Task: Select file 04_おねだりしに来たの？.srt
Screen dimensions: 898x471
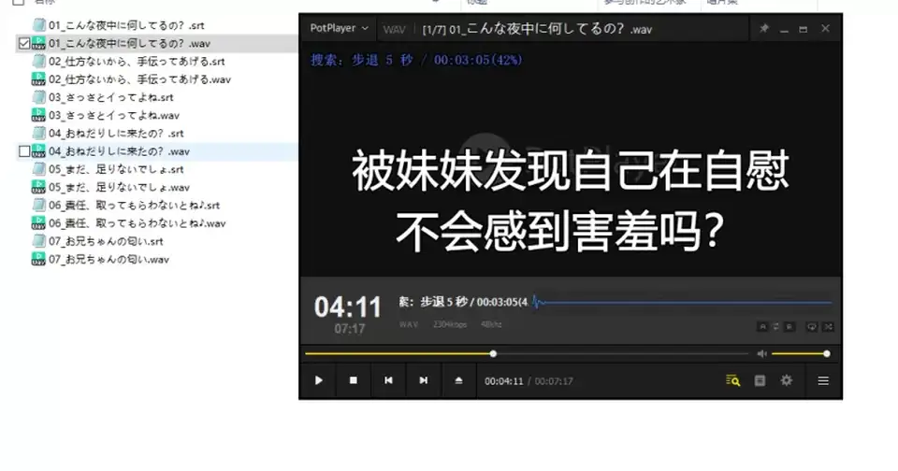Action: tap(116, 134)
